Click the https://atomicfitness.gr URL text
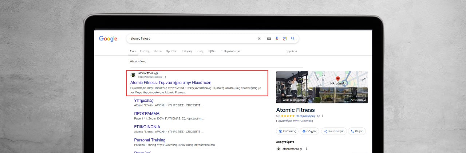 click(x=150, y=77)
